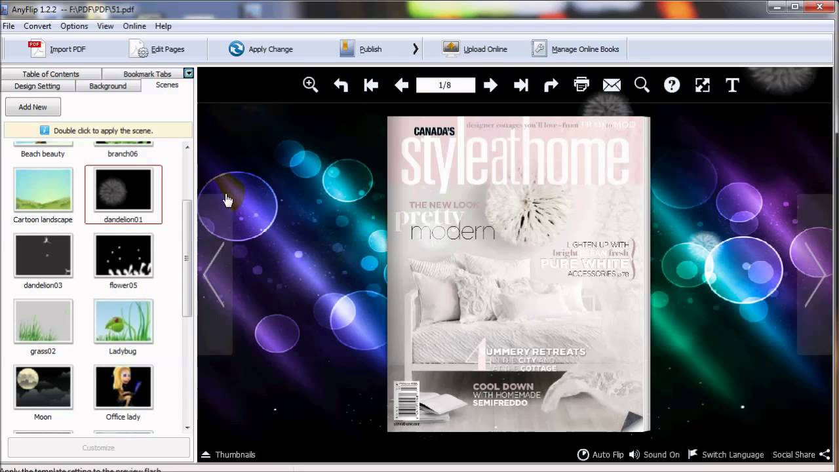The width and height of the screenshot is (839, 472).
Task: Open the help question mark icon
Action: (x=672, y=85)
